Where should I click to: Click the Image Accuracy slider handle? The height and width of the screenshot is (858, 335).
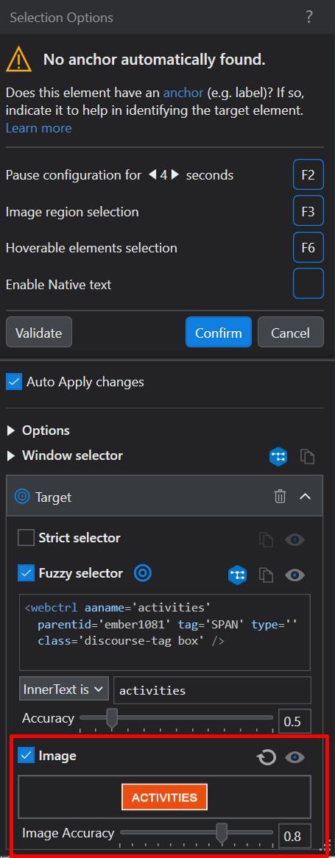coord(222,834)
